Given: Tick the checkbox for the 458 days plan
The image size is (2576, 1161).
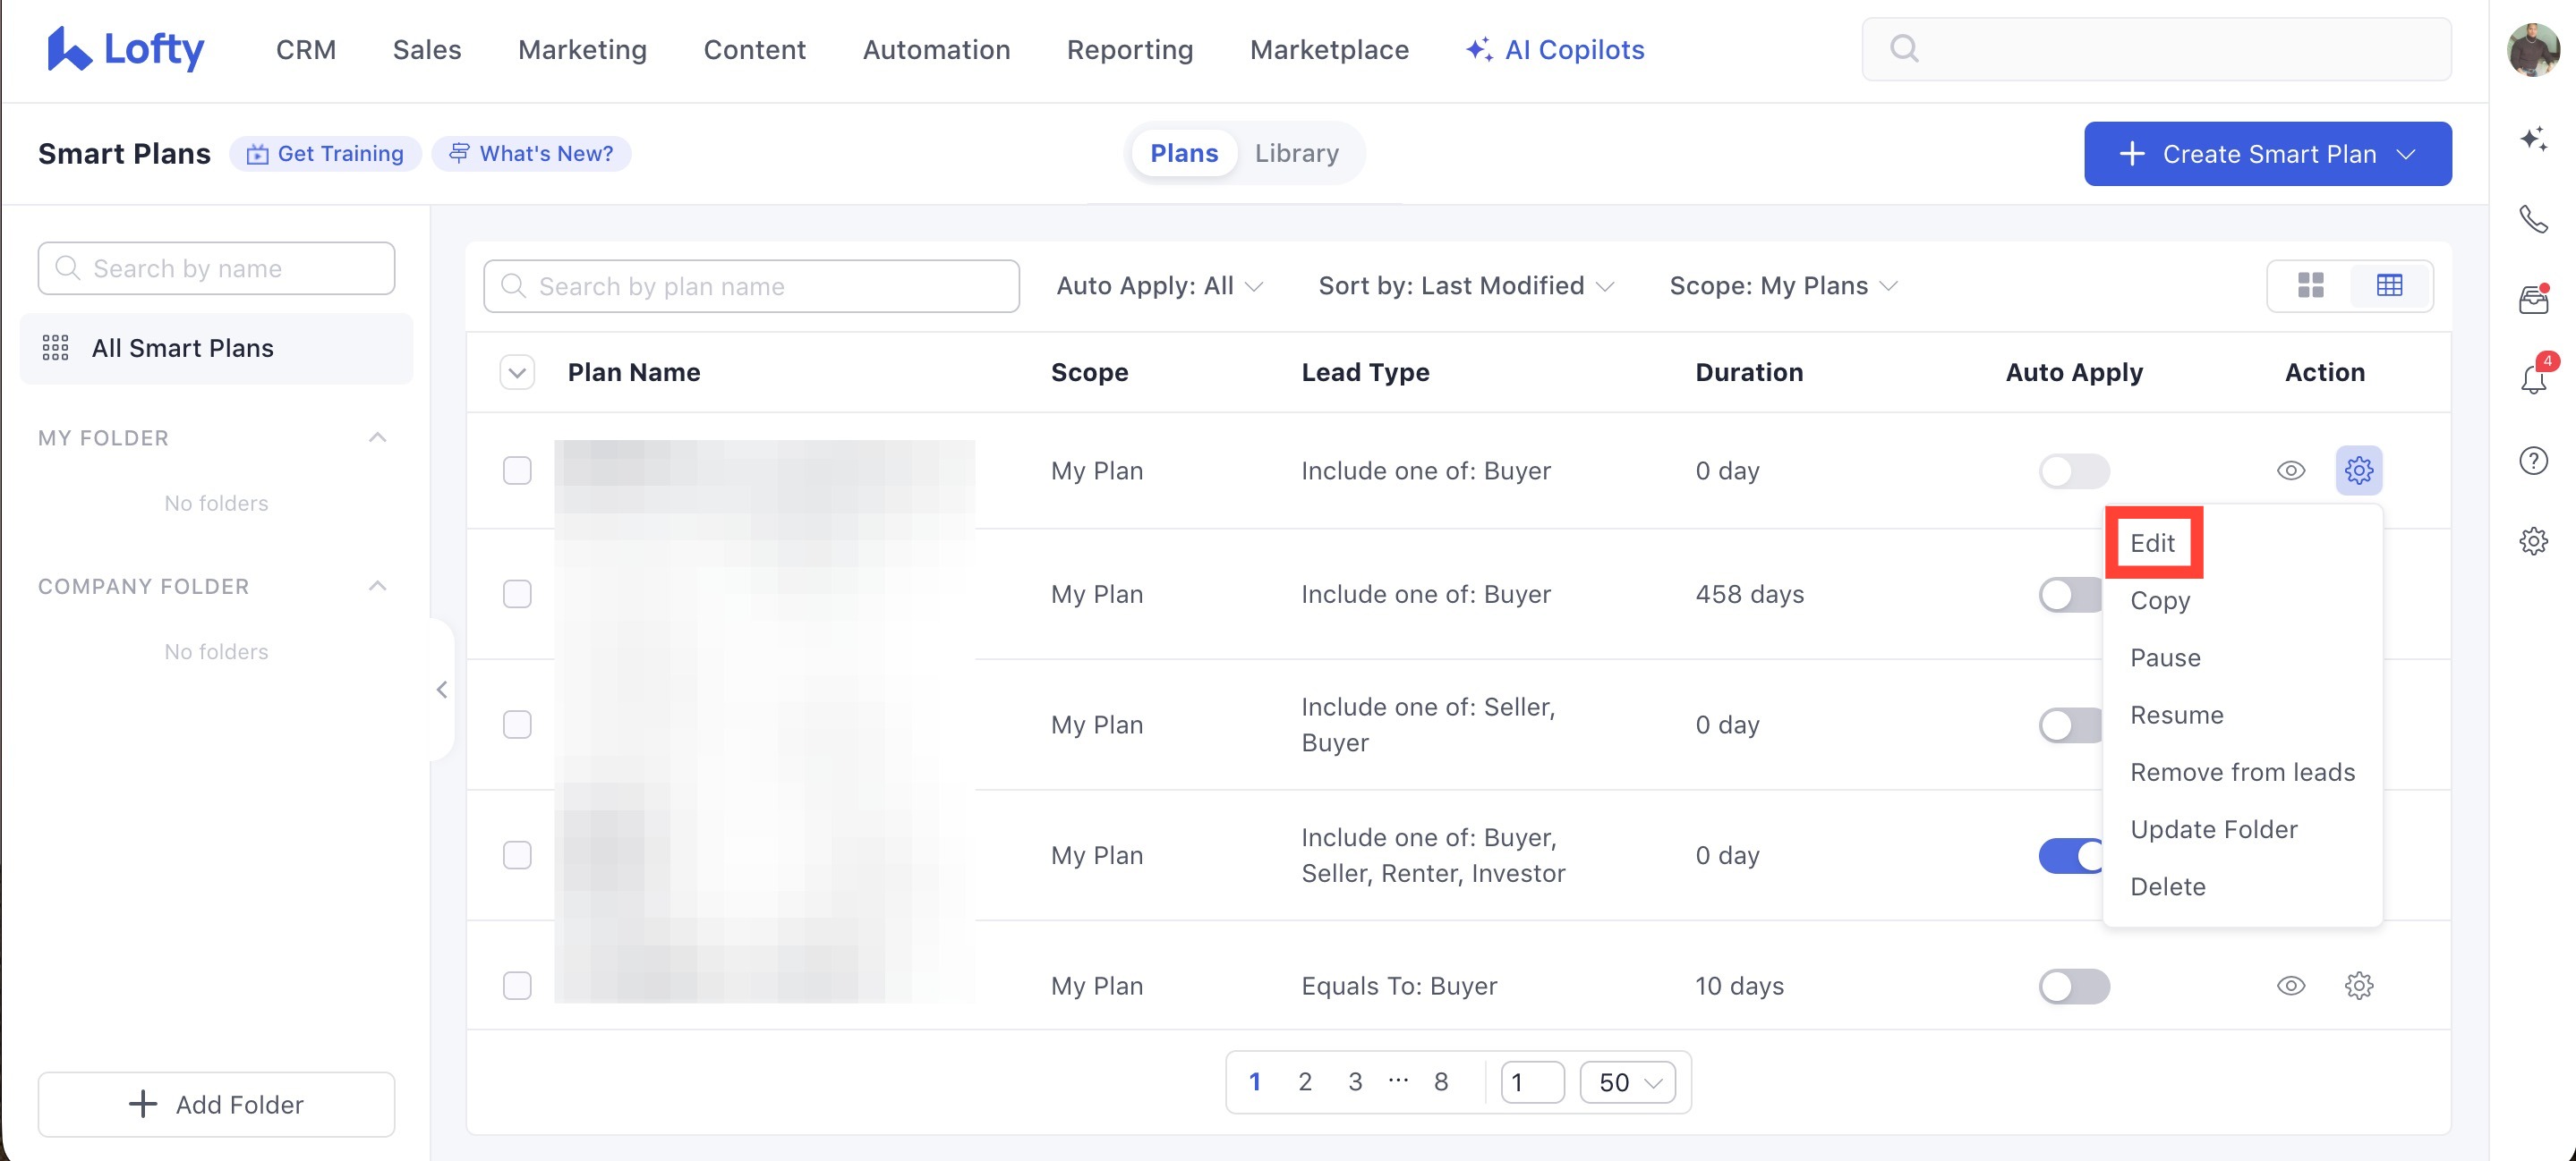Looking at the screenshot, I should 517,595.
